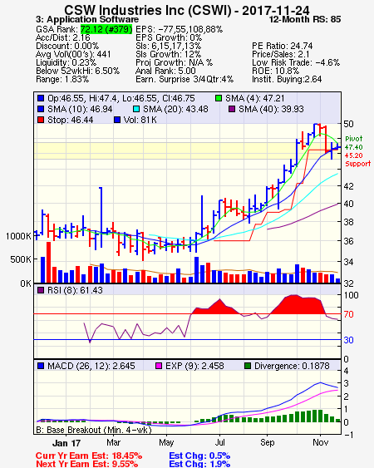Click the 'Price/Sales: 2.1' value

click(x=281, y=54)
